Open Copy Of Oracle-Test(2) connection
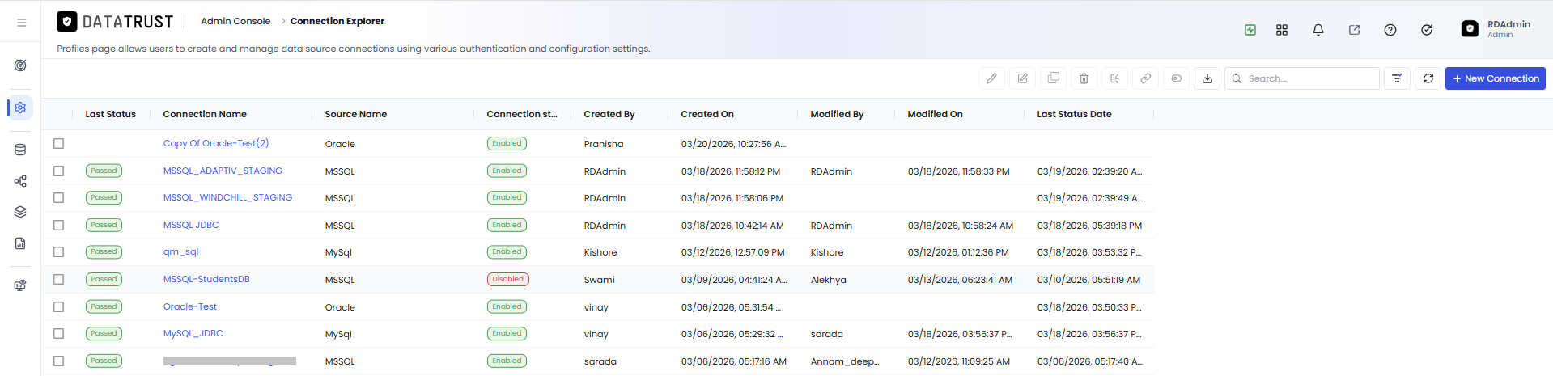This screenshot has height=376, width=1553. click(x=216, y=143)
